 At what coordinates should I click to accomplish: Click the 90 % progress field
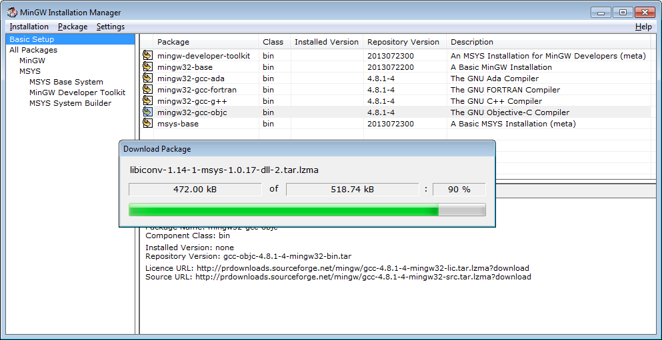[459, 190]
